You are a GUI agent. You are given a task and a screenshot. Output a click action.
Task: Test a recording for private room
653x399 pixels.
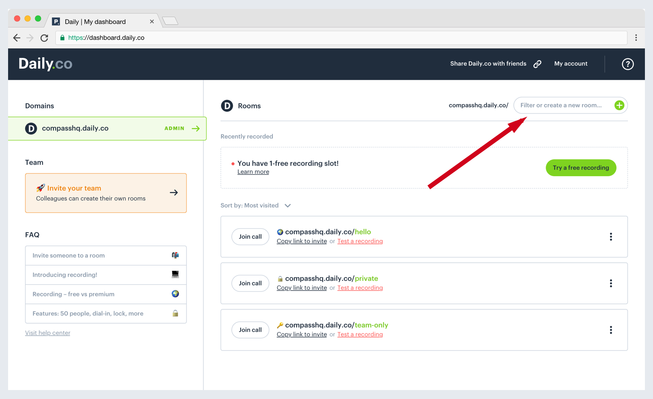tap(360, 288)
